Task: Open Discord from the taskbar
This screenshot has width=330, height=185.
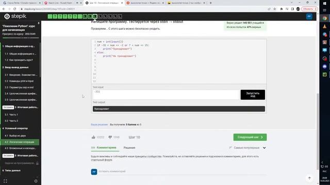Action: point(324,66)
